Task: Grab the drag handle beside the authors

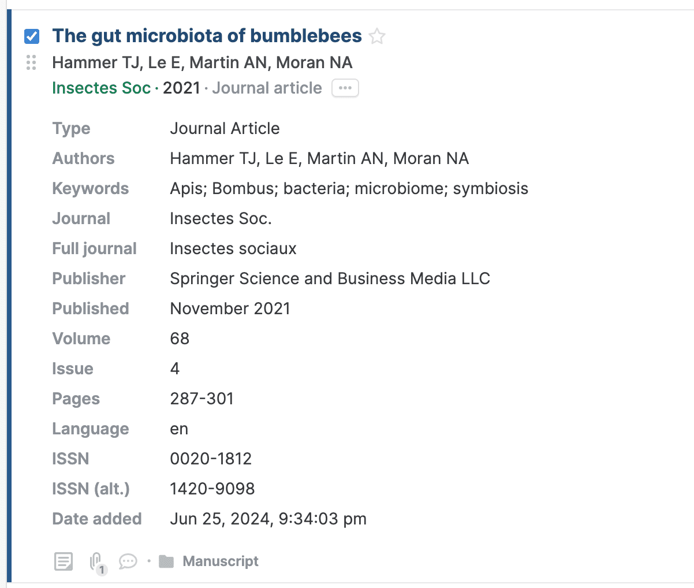Action: (32, 62)
